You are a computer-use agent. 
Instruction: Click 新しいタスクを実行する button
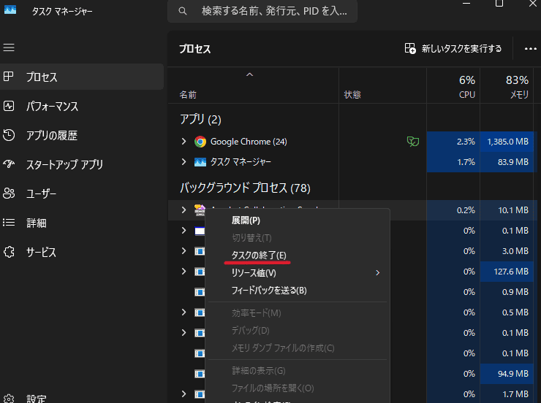tap(453, 49)
